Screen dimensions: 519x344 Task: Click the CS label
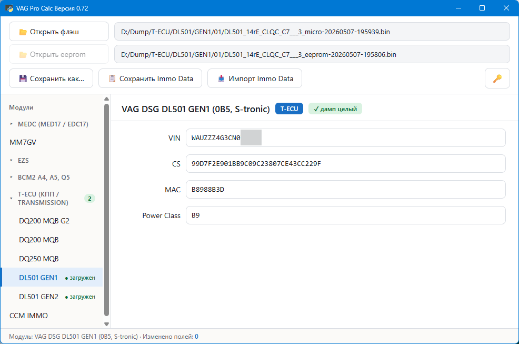176,164
